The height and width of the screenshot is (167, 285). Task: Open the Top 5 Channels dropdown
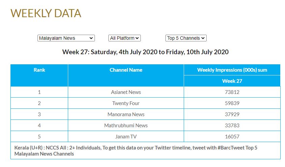point(186,38)
